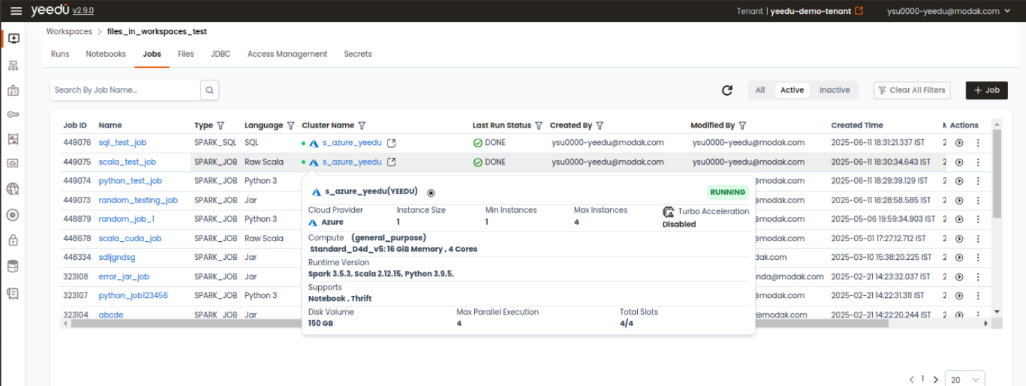Run the random_testing_job with play icon
Screen dimensions: 1026x386
(959, 200)
